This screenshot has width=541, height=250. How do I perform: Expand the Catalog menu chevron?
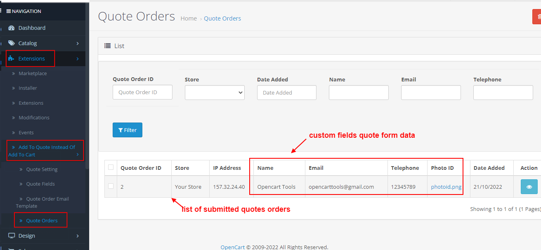point(78,43)
